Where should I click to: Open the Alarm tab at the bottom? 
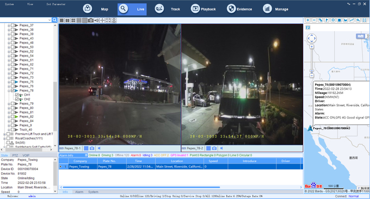click(79, 192)
